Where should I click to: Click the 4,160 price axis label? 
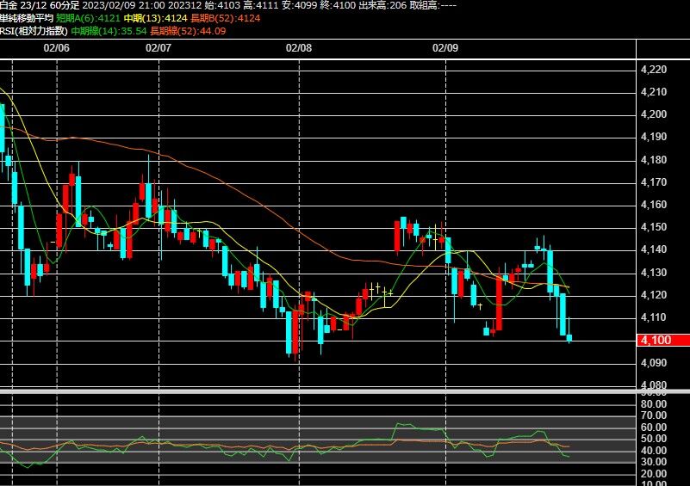(654, 205)
